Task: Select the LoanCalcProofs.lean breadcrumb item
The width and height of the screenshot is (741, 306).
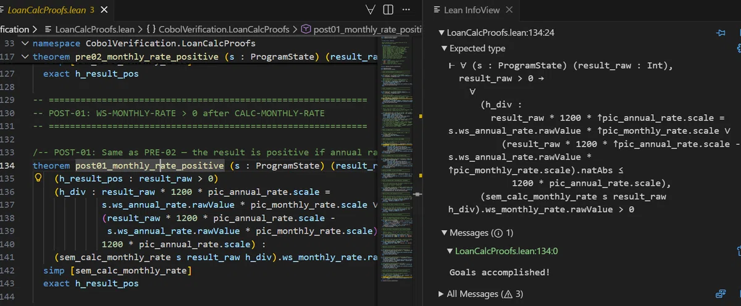Action: [95, 29]
